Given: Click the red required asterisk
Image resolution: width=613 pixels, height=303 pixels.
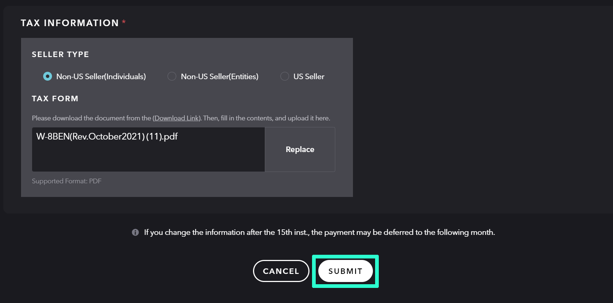Looking at the screenshot, I should pyautogui.click(x=124, y=22).
